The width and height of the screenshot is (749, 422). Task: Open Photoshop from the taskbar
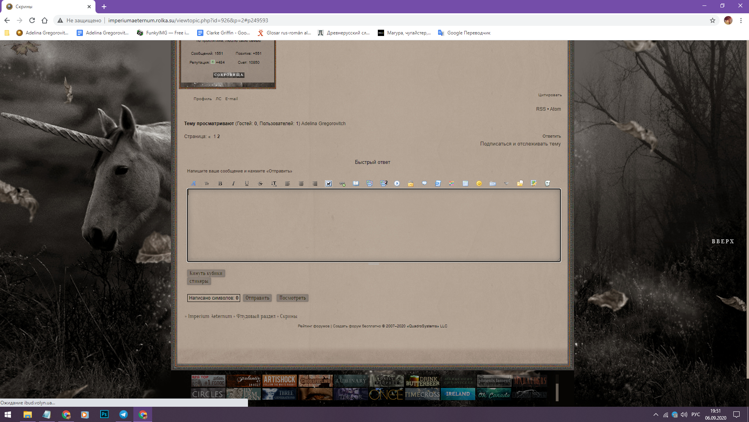[x=104, y=415]
